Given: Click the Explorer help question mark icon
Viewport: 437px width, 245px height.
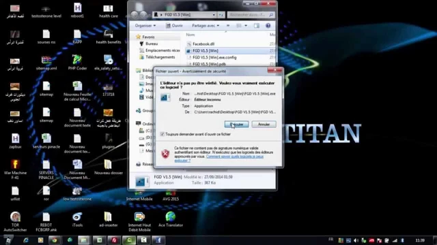Looking at the screenshot, I should coord(268,26).
